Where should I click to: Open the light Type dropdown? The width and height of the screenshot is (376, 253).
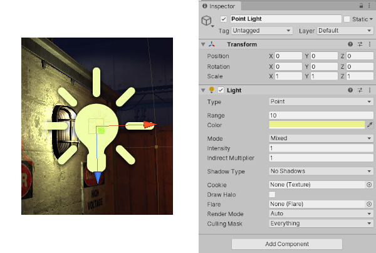tap(320, 101)
